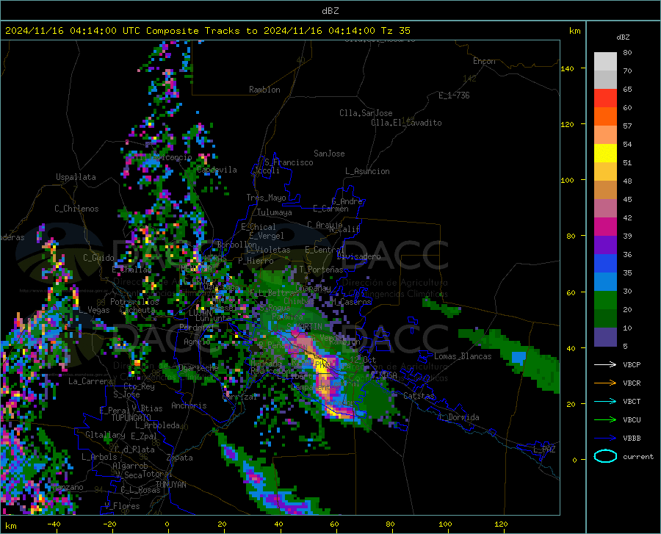Click the green VBCU arrow in legend

[x=605, y=420]
